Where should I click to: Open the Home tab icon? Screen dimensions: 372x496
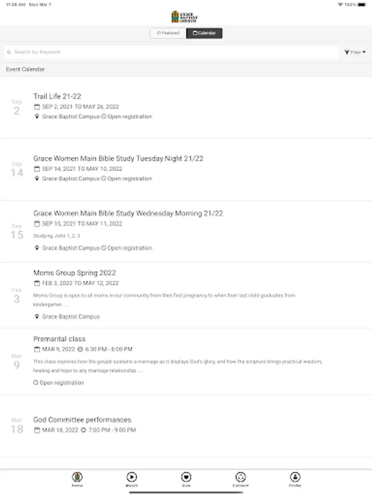point(77,478)
